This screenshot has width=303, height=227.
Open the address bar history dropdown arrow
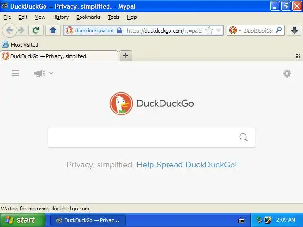pos(218,30)
